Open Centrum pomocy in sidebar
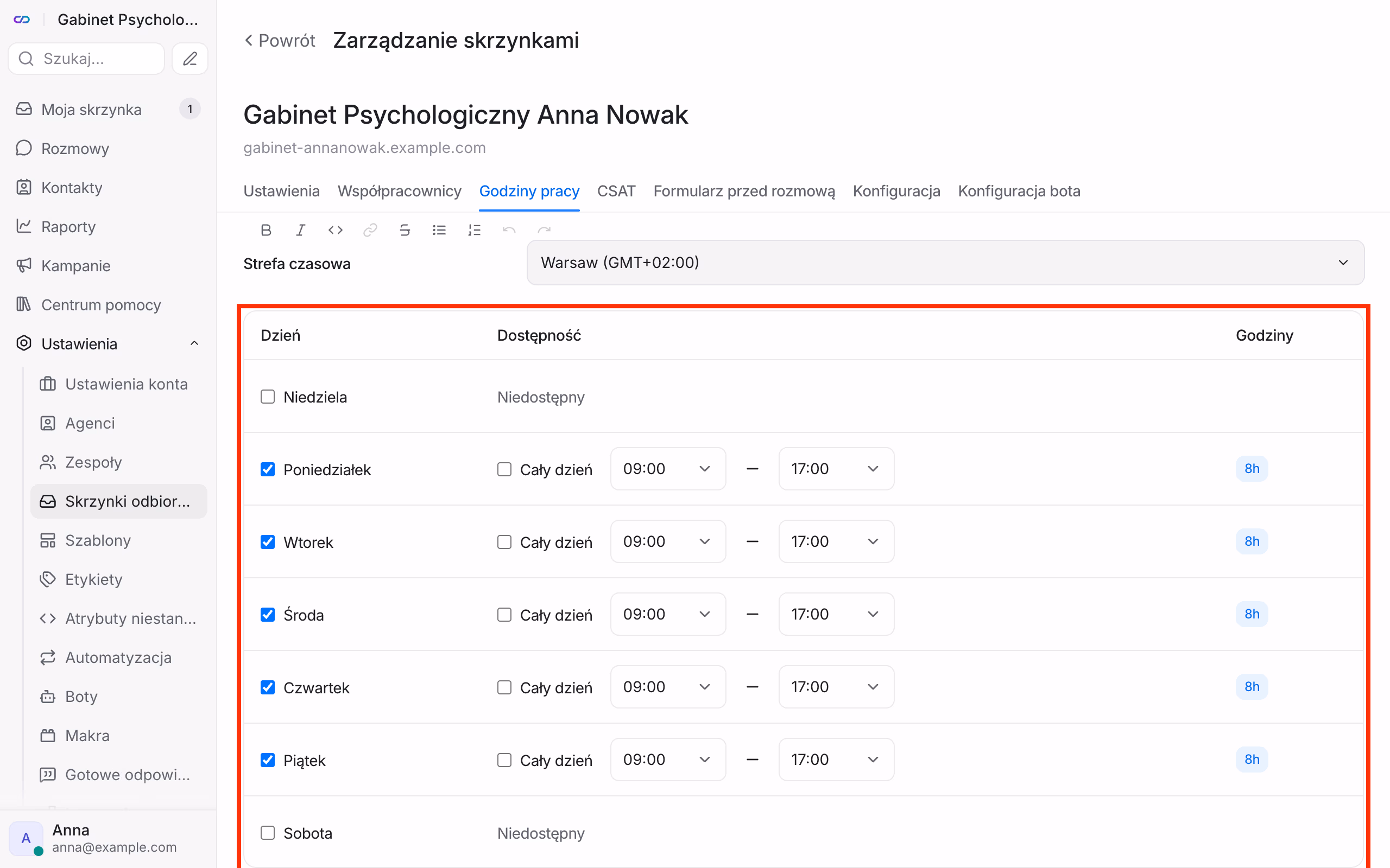Viewport: 1390px width, 868px height. pyautogui.click(x=108, y=304)
